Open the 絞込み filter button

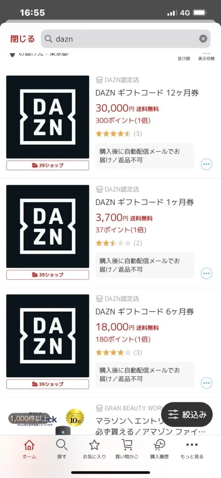point(187,415)
